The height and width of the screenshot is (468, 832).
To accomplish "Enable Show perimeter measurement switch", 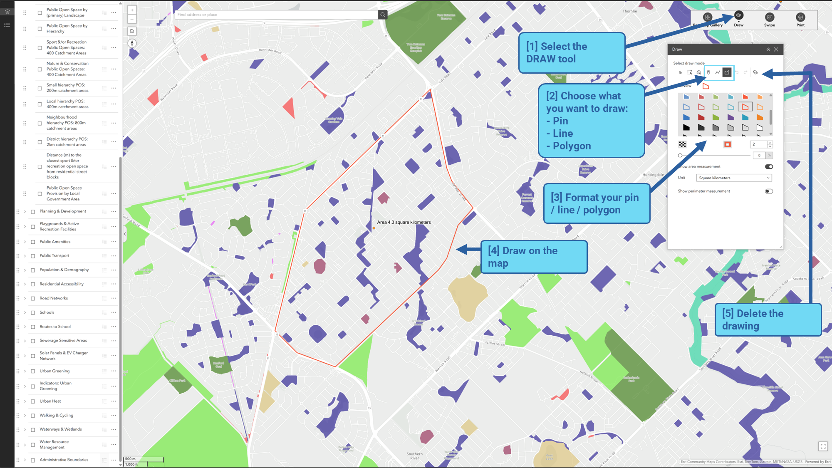I will 769,191.
